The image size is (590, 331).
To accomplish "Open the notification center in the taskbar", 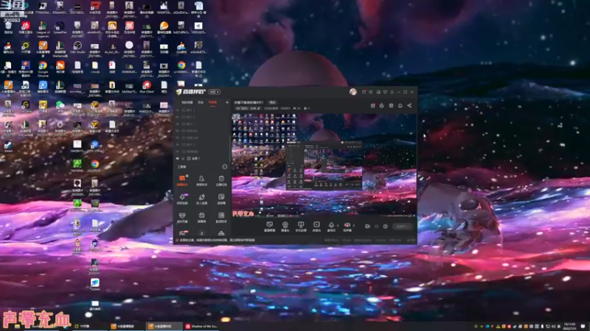I will [x=583, y=326].
